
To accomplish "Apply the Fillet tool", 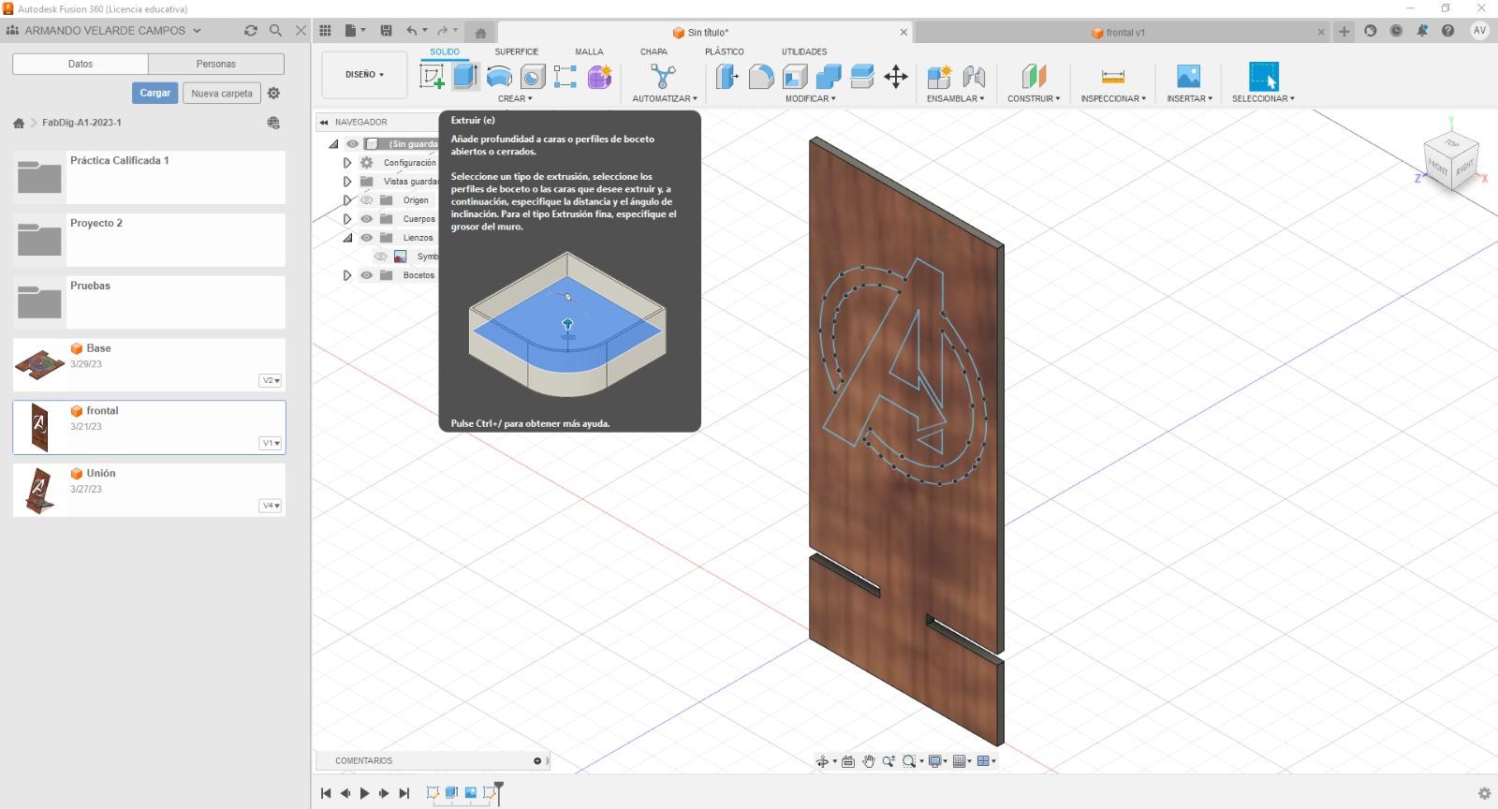I will [761, 77].
